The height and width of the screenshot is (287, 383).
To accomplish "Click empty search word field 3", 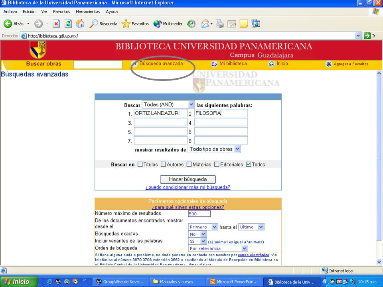I will [160, 122].
